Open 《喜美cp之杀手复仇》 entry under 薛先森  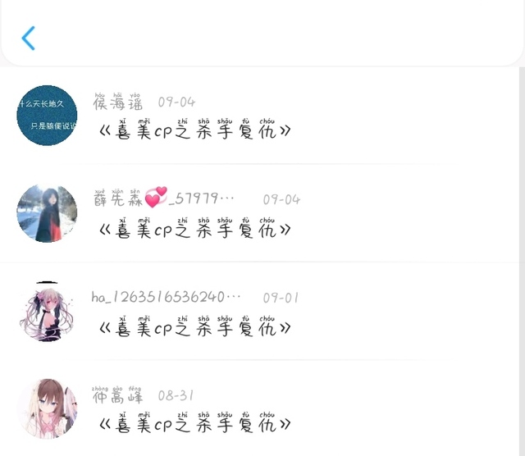click(x=195, y=228)
